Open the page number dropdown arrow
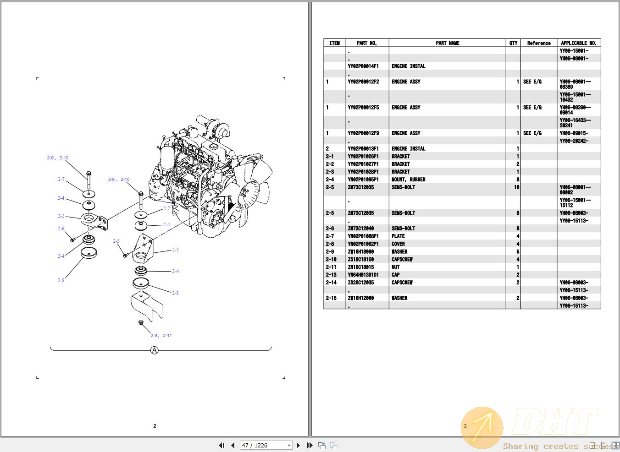Viewport: 620px width, 452px height. 289,445
